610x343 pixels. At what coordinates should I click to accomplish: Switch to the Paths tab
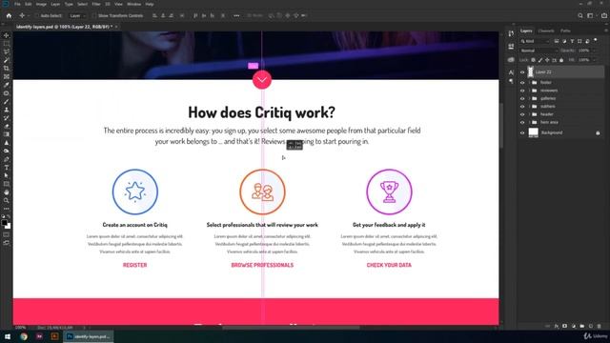[565, 30]
